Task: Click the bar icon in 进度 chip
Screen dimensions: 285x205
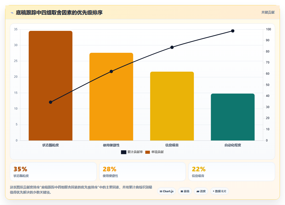Action: pyautogui.click(x=198, y=191)
